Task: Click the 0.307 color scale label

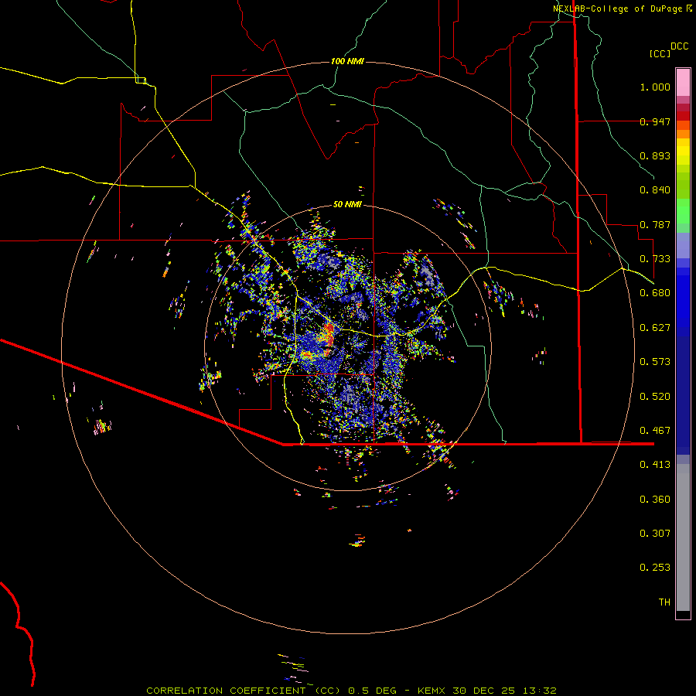Action: point(655,534)
